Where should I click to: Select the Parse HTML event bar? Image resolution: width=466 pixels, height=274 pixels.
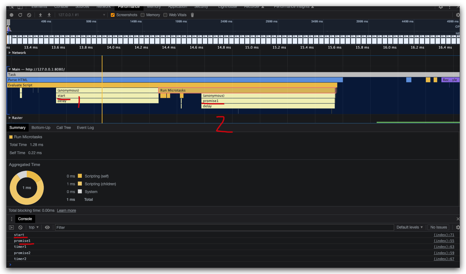pos(175,80)
